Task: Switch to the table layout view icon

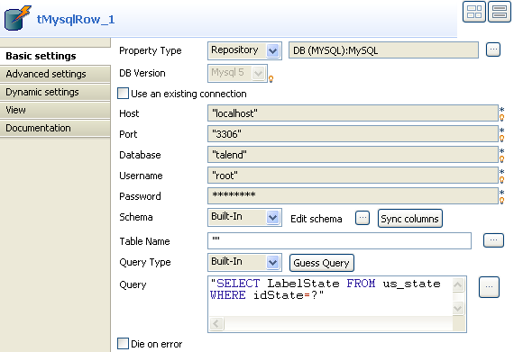Action: pos(474,12)
